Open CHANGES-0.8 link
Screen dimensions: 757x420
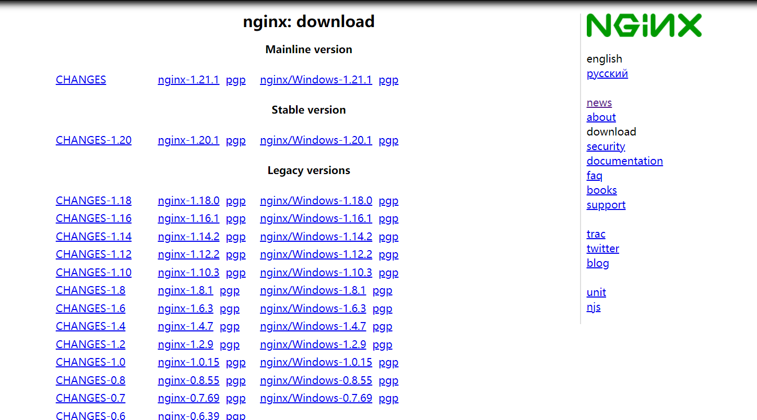[x=90, y=380]
